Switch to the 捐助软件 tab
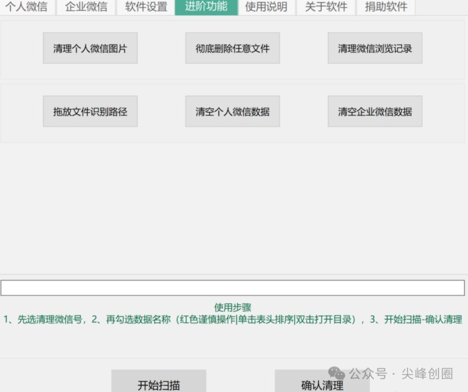468x392 pixels. coord(386,6)
